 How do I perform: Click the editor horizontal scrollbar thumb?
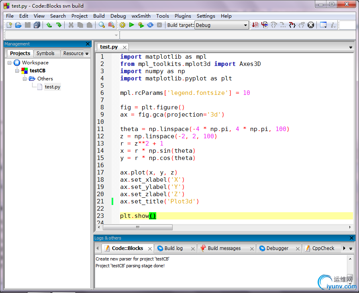[x=138, y=227]
